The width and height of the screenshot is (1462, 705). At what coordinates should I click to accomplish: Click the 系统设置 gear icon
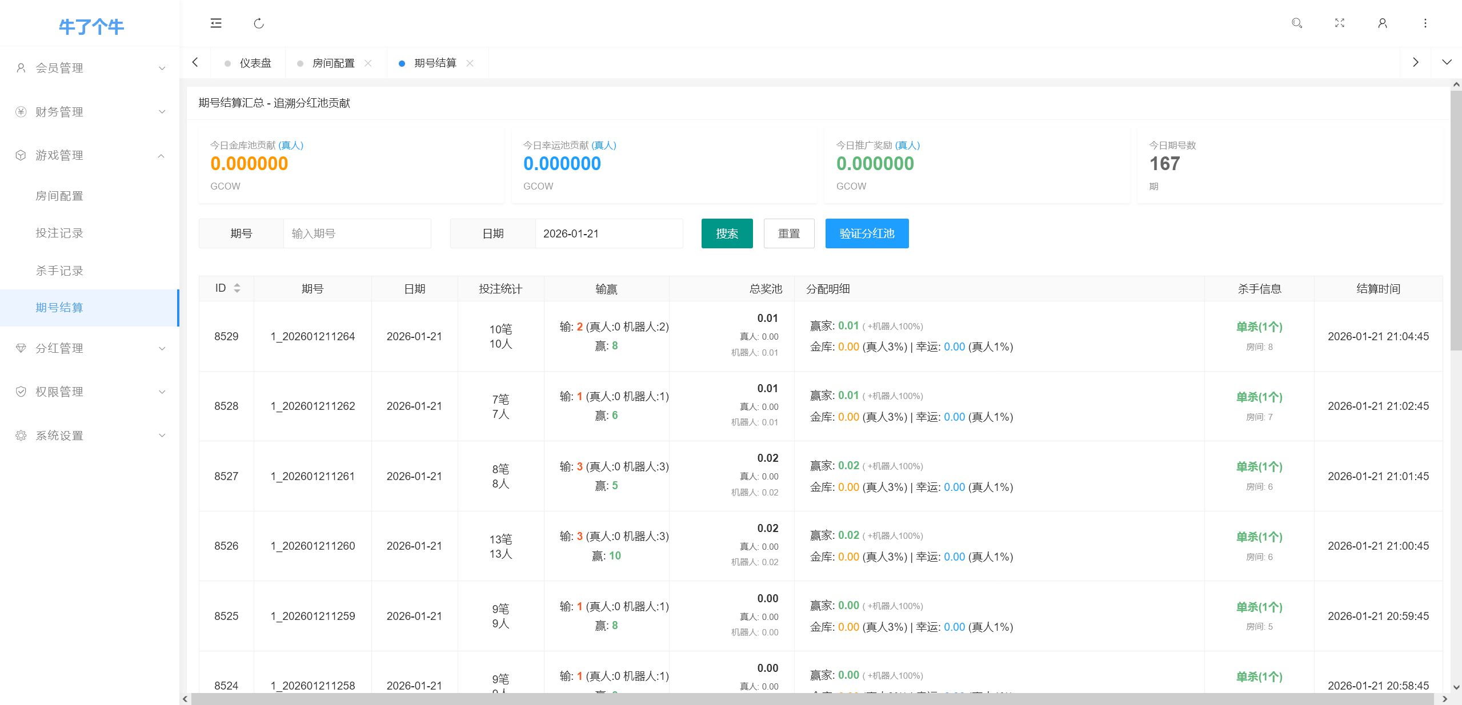click(x=21, y=435)
